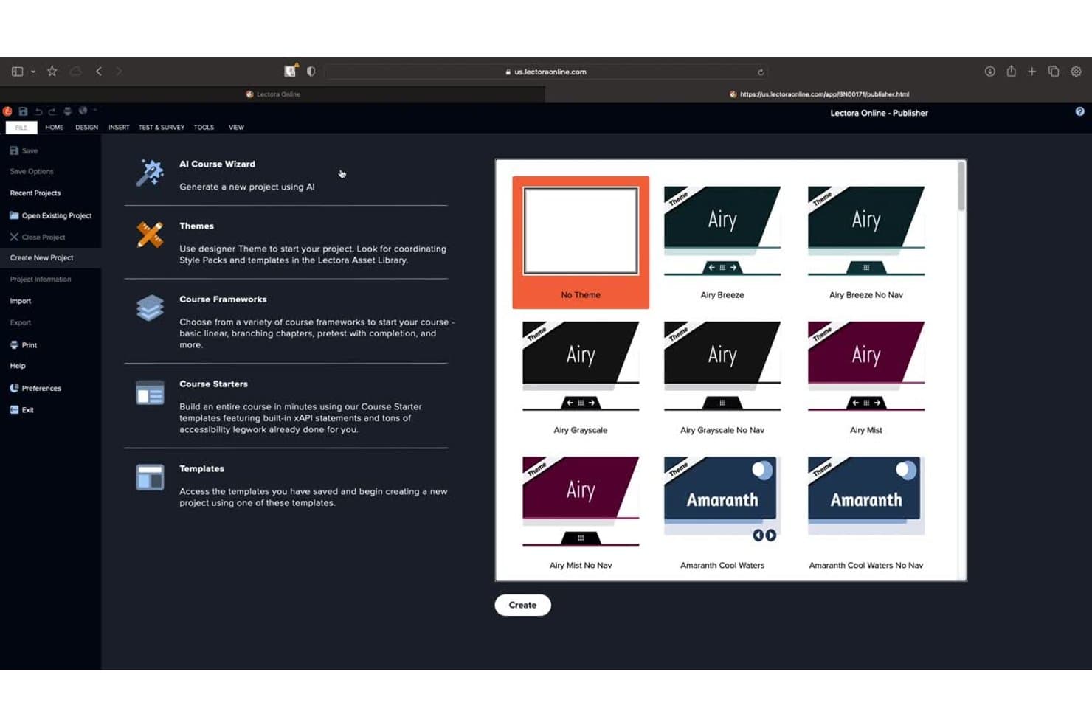The width and height of the screenshot is (1092, 728).
Task: Open the help question mark icon
Action: (1079, 111)
